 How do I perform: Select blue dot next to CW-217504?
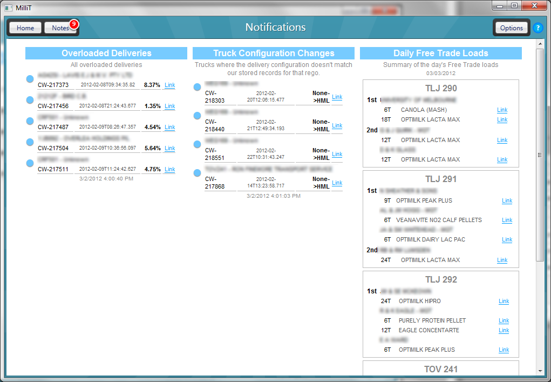point(30,142)
